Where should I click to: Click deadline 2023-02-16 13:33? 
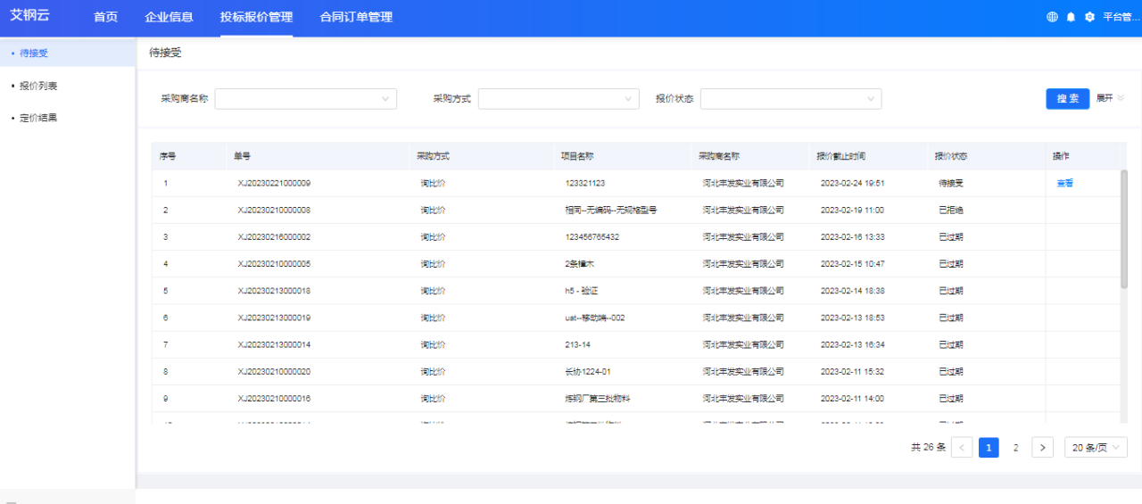click(852, 236)
